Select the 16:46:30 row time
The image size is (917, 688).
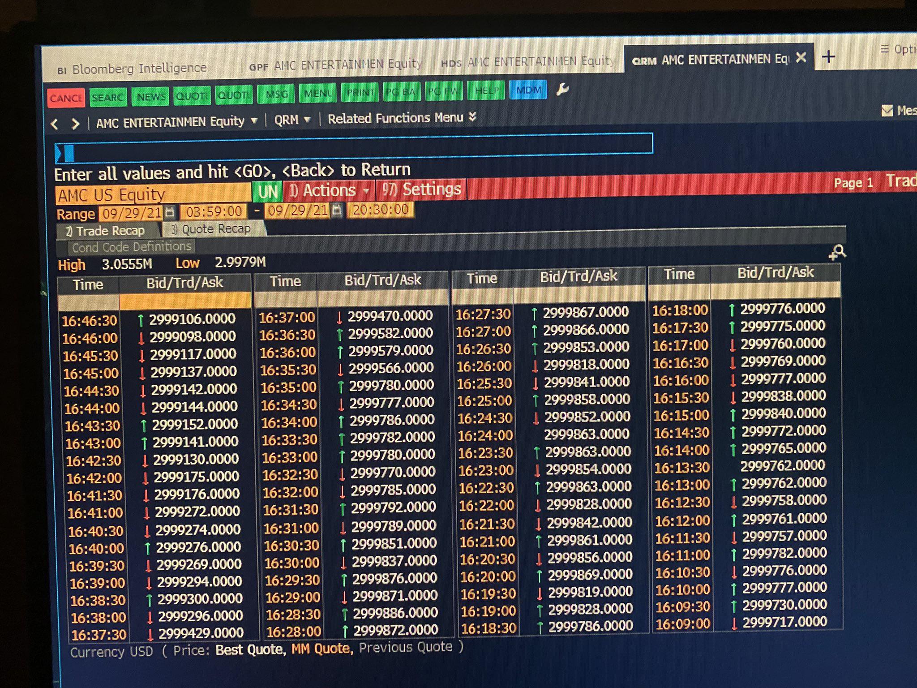coord(90,321)
